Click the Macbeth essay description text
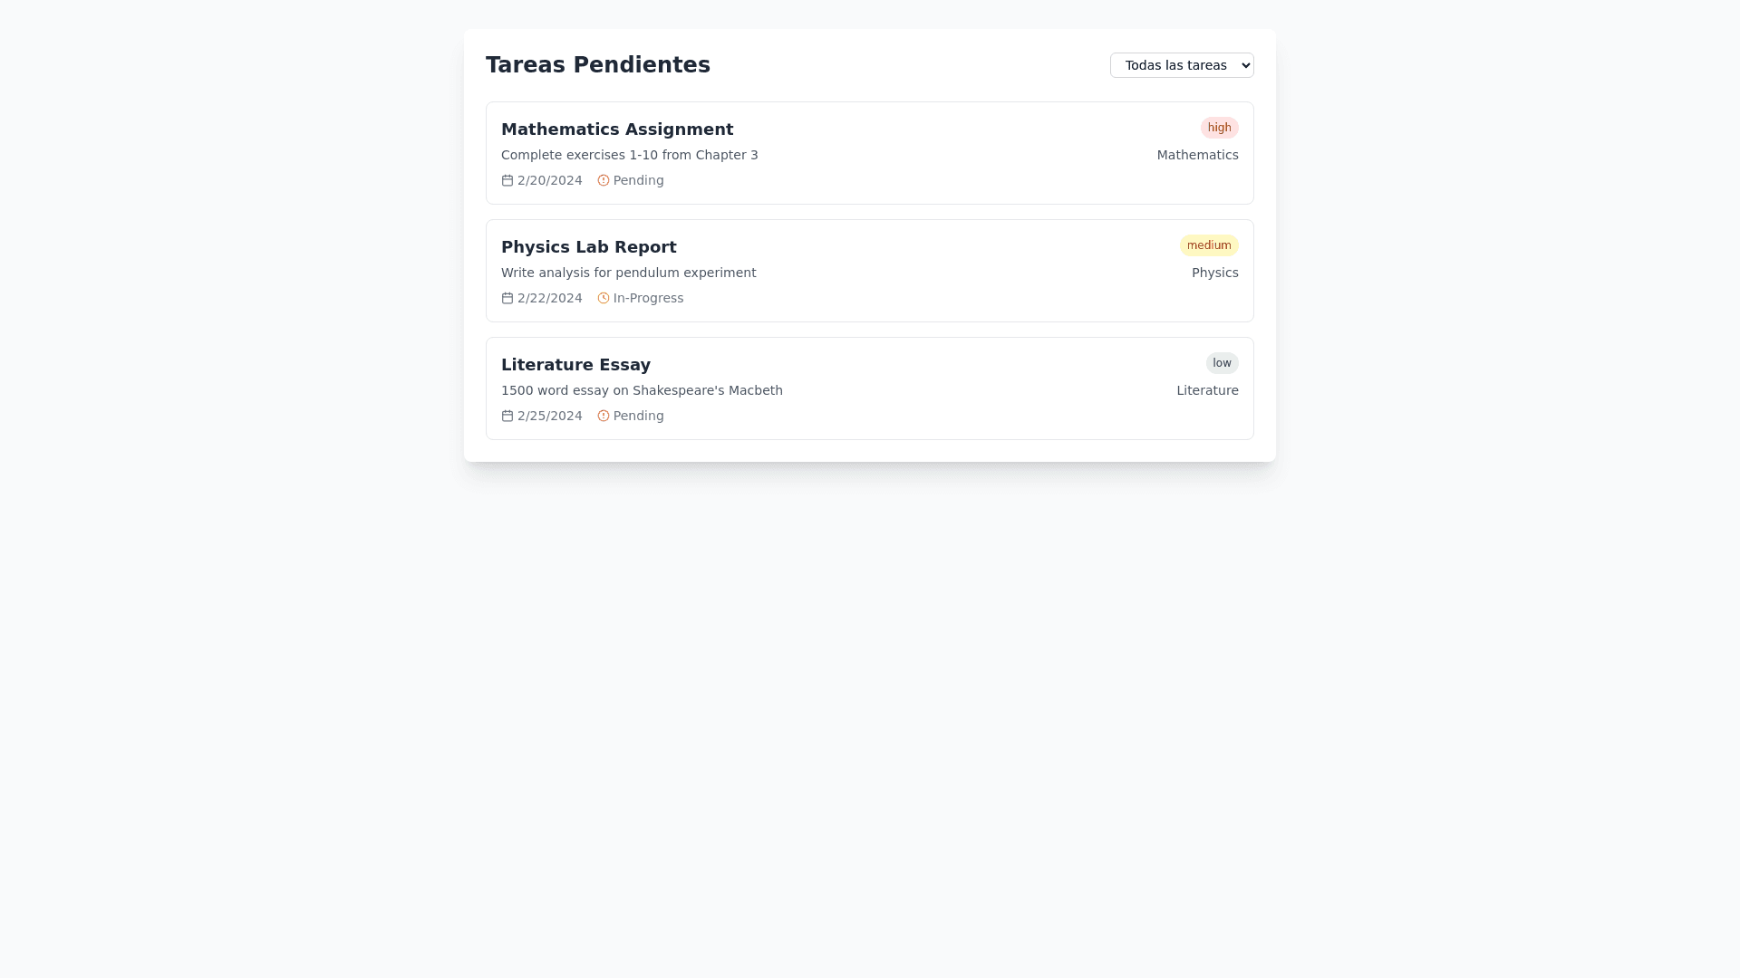1740x978 pixels. pyautogui.click(x=642, y=390)
